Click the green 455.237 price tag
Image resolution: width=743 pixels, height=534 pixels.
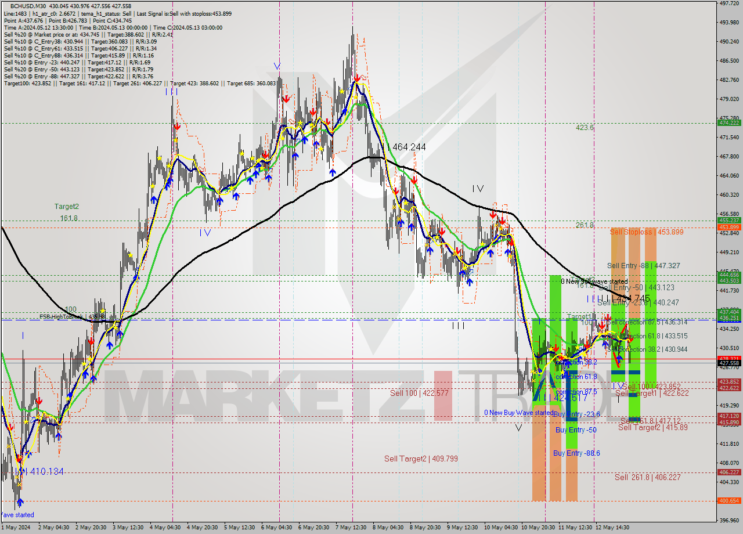(729, 221)
